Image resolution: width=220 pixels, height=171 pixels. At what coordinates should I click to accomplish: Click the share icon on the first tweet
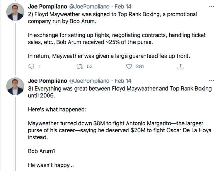click(x=180, y=66)
